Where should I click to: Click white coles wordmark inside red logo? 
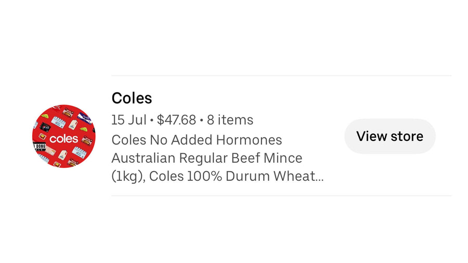click(x=63, y=139)
